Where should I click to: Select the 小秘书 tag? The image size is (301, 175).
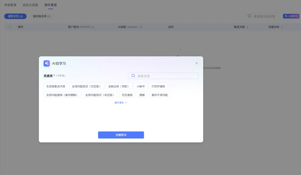[140, 86]
